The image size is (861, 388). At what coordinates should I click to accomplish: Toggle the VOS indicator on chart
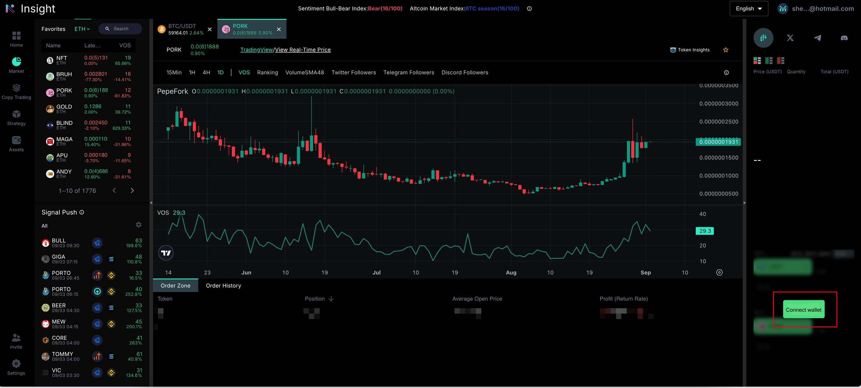click(244, 72)
